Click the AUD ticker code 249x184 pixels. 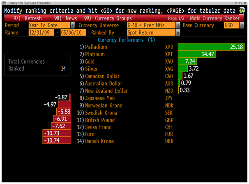coord(169,83)
